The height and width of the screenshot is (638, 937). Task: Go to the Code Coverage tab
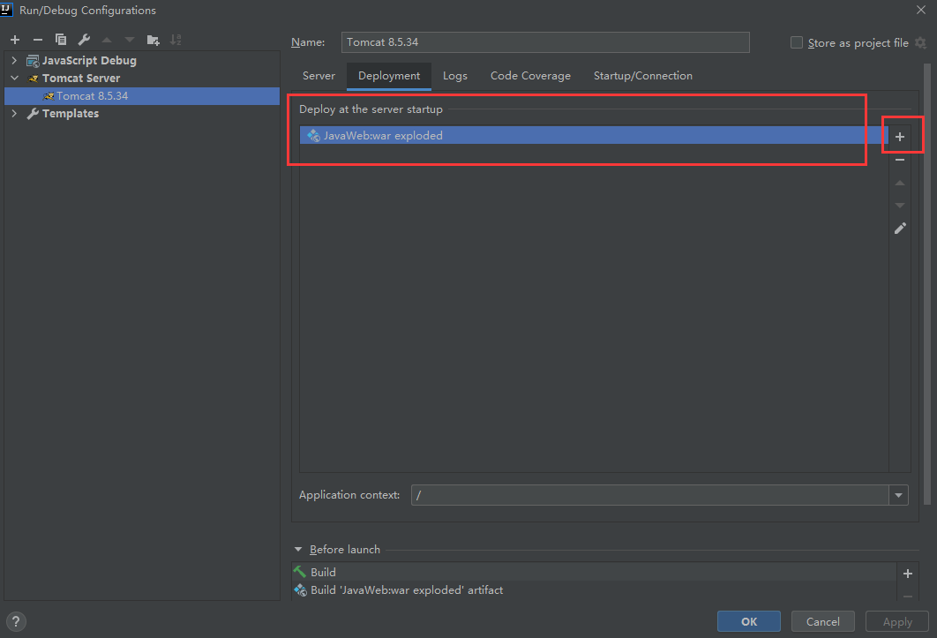[530, 76]
